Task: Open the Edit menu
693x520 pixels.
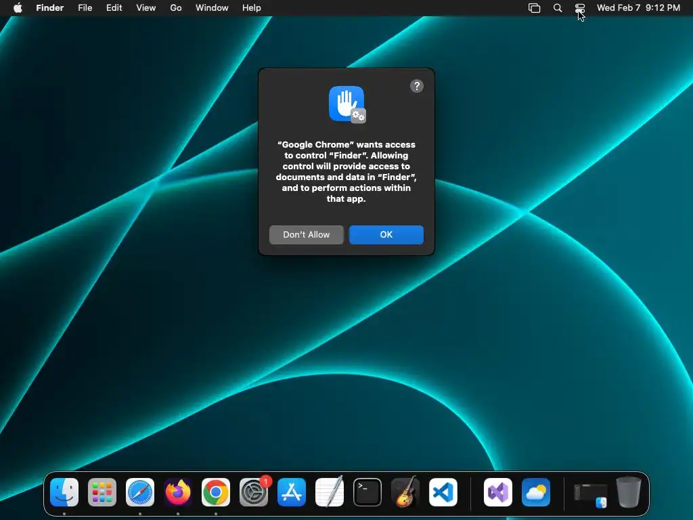Action: tap(114, 8)
